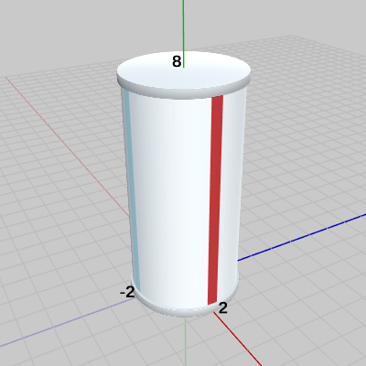Click the "-2" axis label
366x366 pixels.
[127, 292]
